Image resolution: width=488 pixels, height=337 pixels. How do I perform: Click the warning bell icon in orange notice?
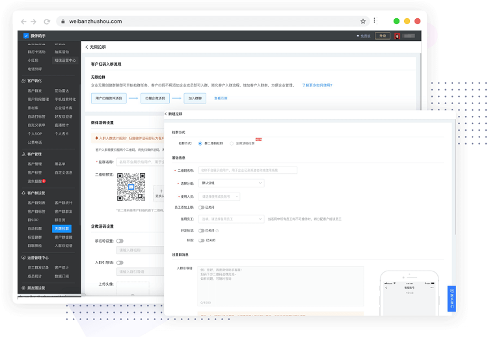[x=96, y=138]
